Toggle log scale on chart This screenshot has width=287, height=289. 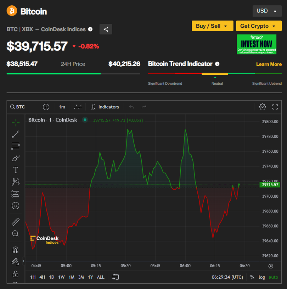point(261,277)
